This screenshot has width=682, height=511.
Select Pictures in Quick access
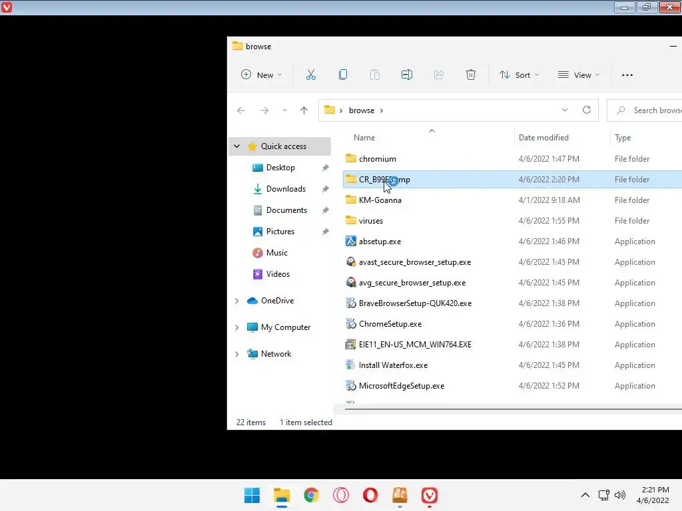pos(280,231)
